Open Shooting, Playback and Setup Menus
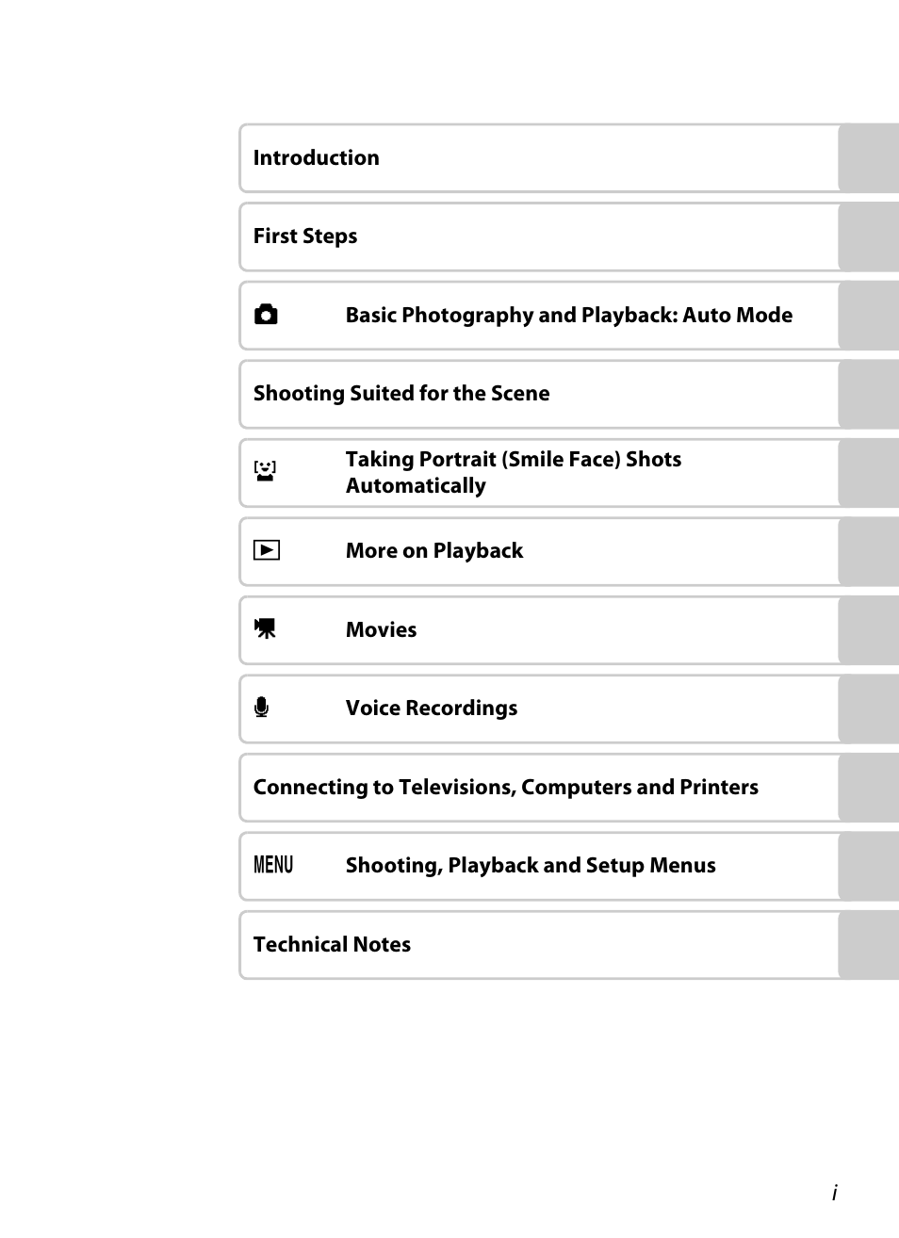Image resolution: width=899 pixels, height=1238 pixels. pyautogui.click(x=530, y=866)
